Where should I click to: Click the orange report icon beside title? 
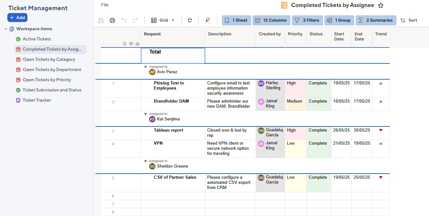point(284,5)
